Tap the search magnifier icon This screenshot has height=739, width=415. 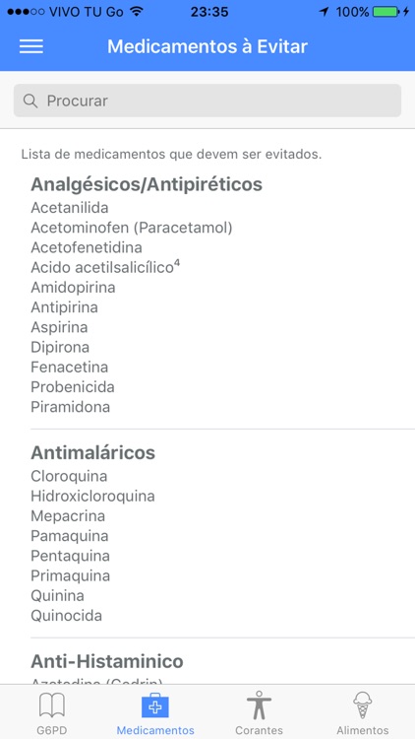[30, 101]
